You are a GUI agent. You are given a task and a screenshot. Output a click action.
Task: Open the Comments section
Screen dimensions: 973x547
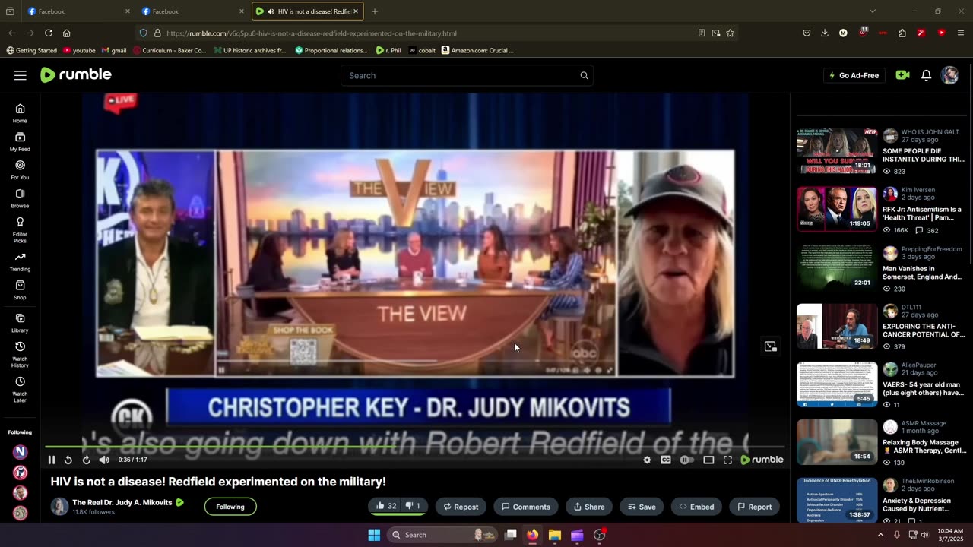pos(526,507)
